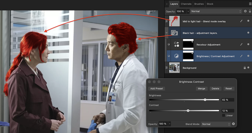Click the lock icon in Layers panel header

click(x=250, y=11)
